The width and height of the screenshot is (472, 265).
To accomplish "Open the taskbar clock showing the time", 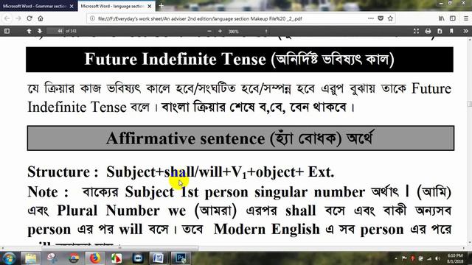I will (455, 258).
